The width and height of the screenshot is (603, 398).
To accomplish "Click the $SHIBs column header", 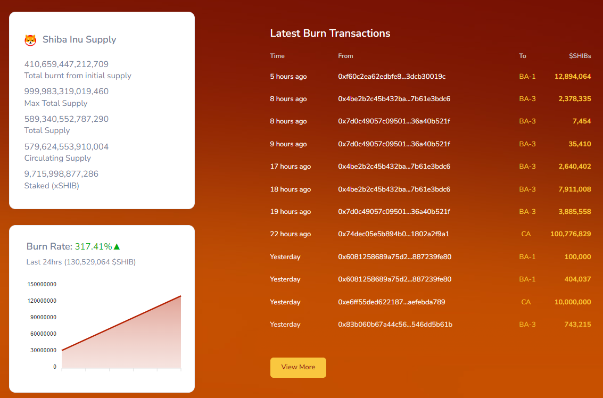I will click(x=580, y=56).
